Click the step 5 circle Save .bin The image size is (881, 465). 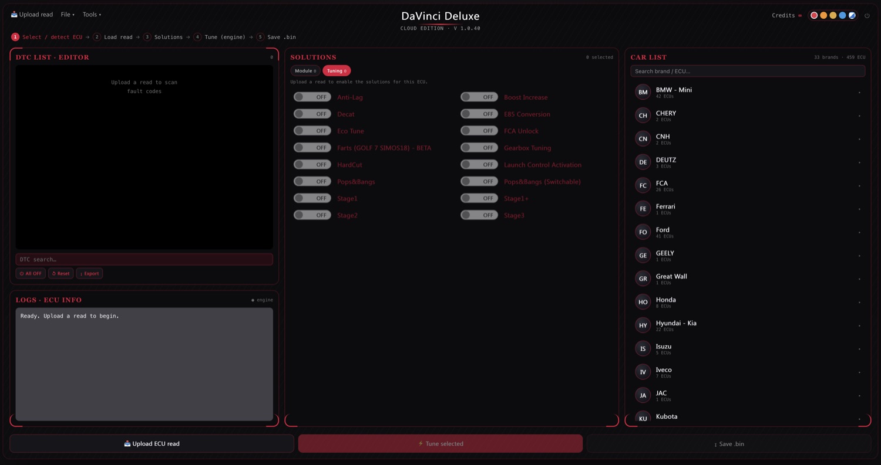coord(260,37)
